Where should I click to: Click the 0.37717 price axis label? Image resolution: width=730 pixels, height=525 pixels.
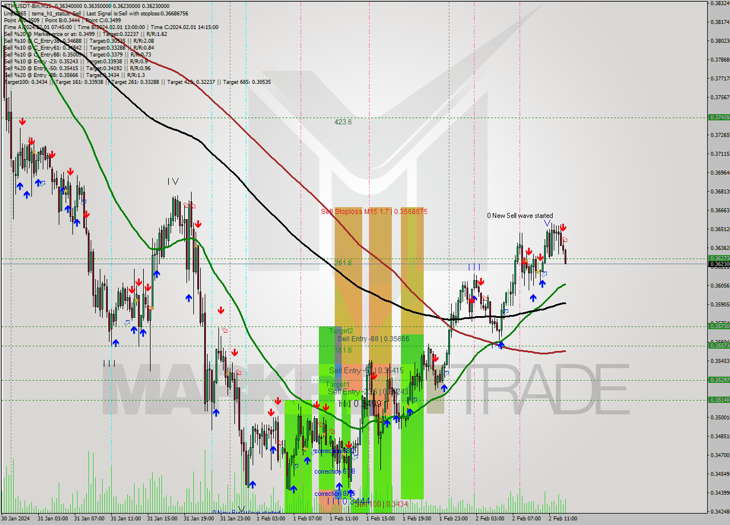coord(720,79)
